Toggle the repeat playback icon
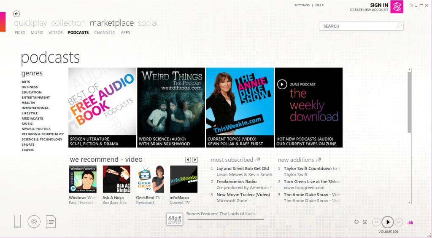Screen dimensions: 432x238 pos(356,222)
